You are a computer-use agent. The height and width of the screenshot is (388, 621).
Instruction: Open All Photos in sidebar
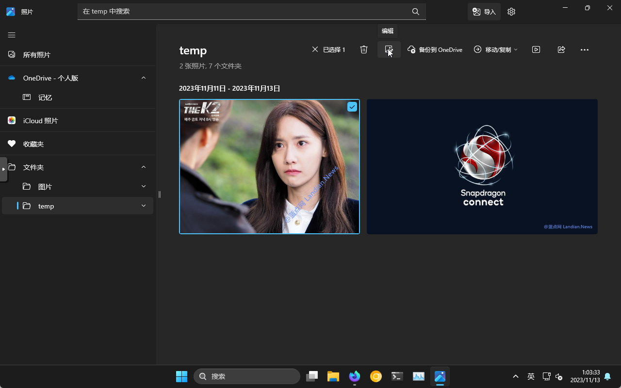(x=37, y=55)
